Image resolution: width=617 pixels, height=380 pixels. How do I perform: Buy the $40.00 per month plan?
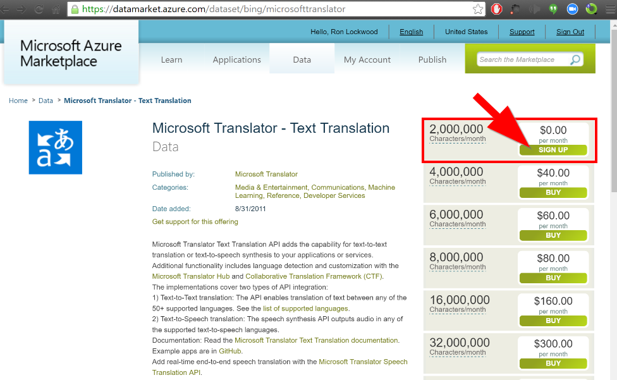point(553,192)
